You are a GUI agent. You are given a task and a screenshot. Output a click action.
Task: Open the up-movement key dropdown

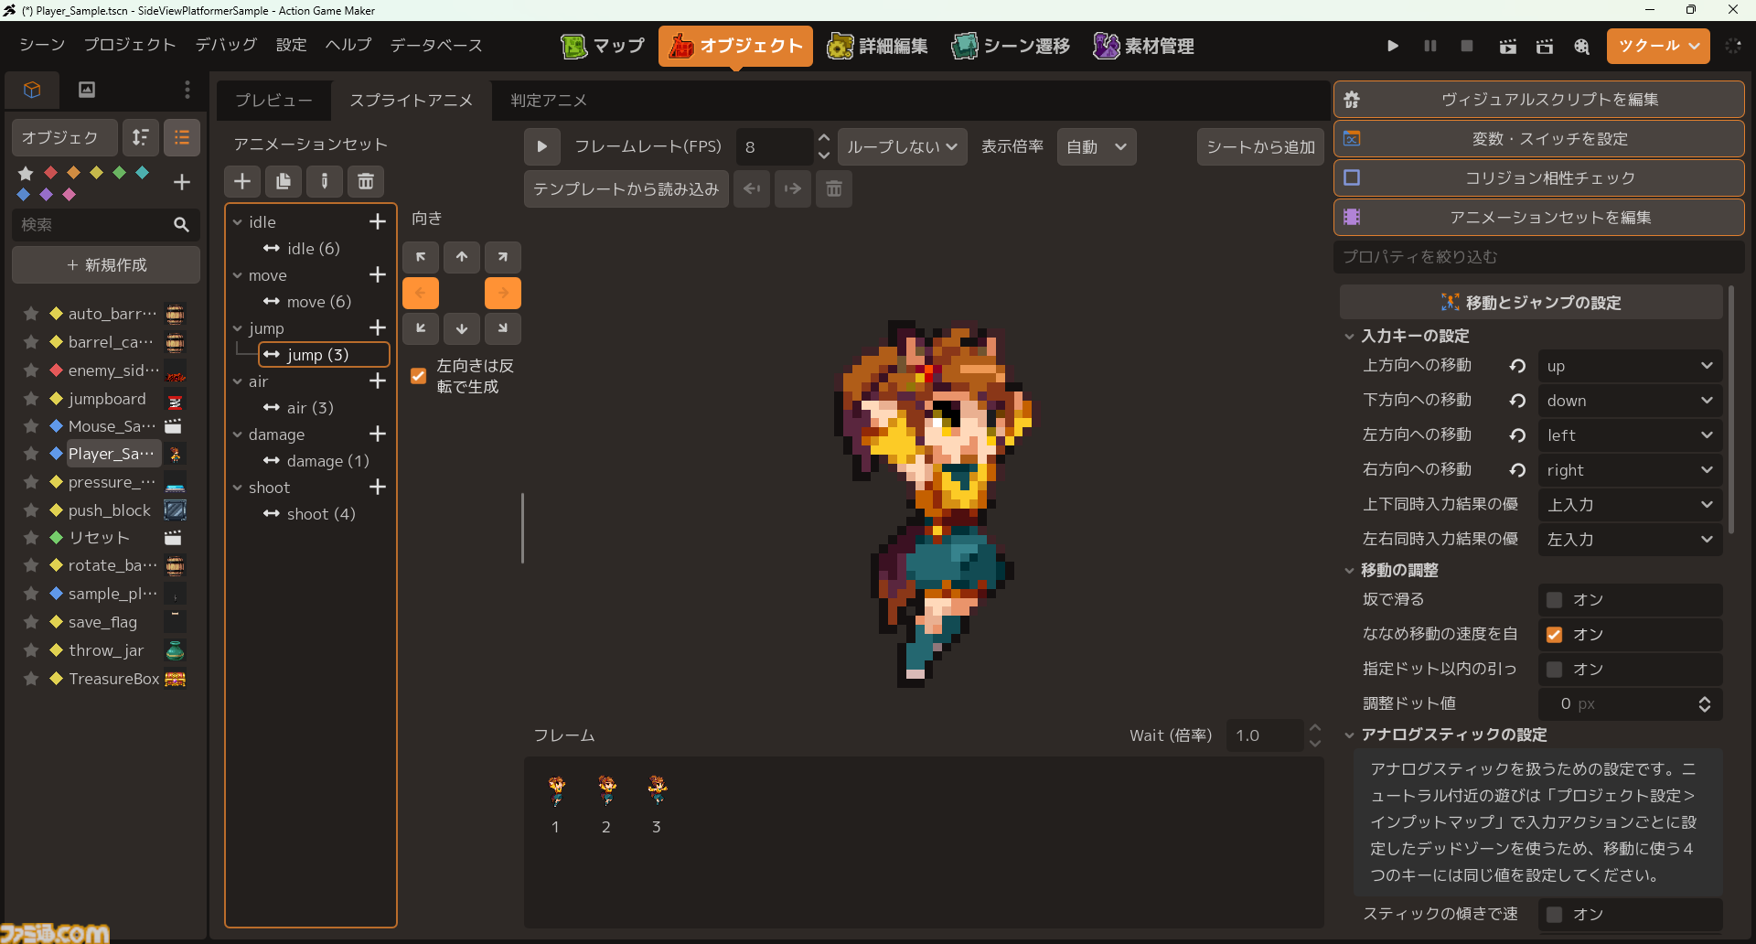coord(1630,366)
